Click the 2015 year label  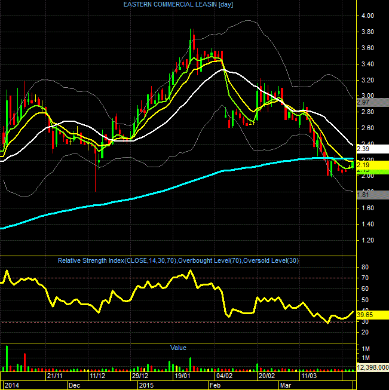(x=146, y=385)
